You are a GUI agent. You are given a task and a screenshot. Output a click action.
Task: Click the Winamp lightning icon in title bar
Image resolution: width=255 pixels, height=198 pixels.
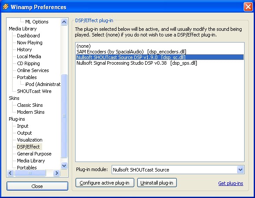[6, 7]
